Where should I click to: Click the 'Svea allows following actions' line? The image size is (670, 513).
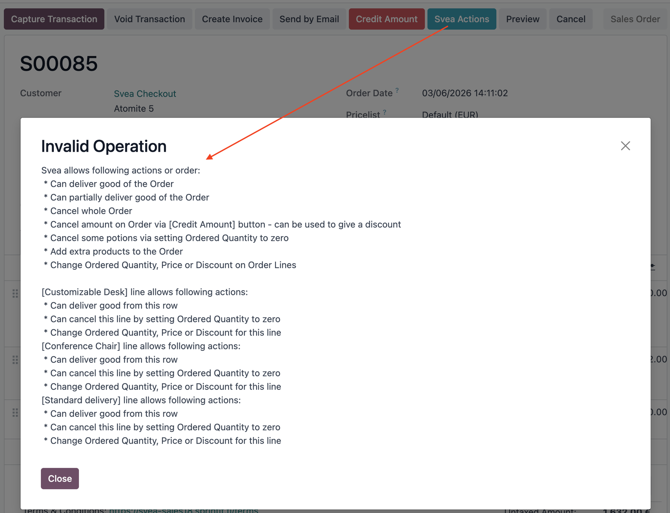[121, 171]
